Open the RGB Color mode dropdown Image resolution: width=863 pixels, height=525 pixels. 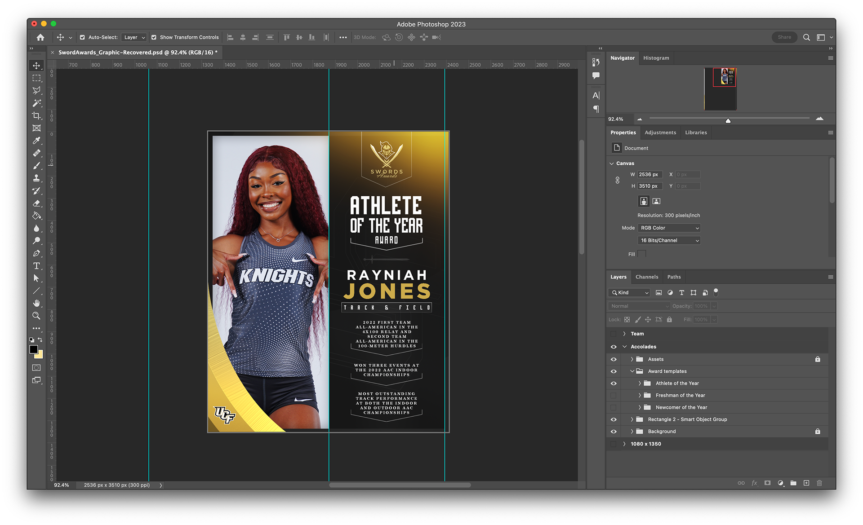pos(669,228)
